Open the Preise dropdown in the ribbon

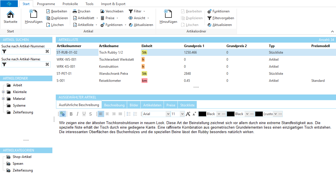click(x=110, y=18)
